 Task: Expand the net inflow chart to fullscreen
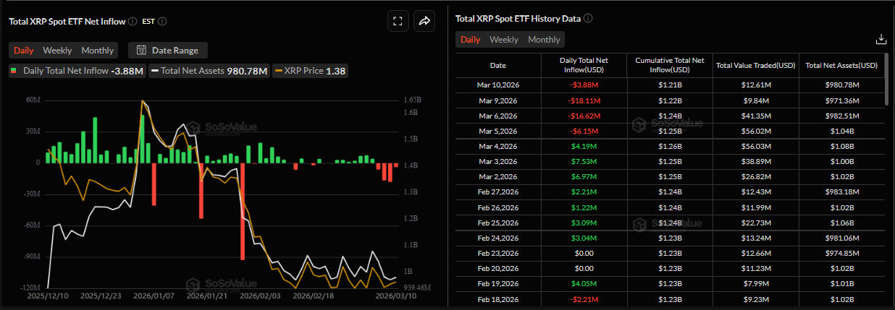pyautogui.click(x=397, y=21)
